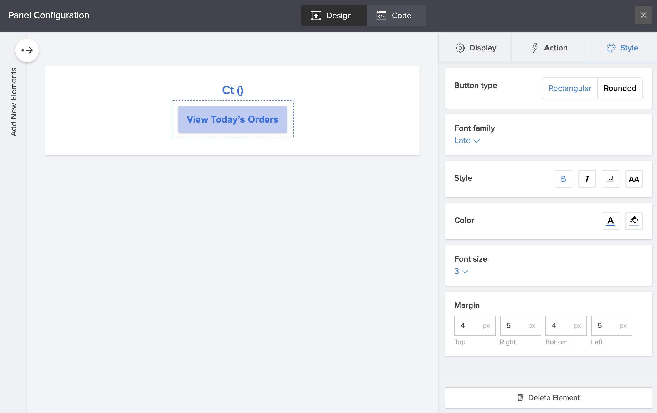Close the Panel Configuration dialog
Image resolution: width=657 pixels, height=413 pixels.
[643, 15]
